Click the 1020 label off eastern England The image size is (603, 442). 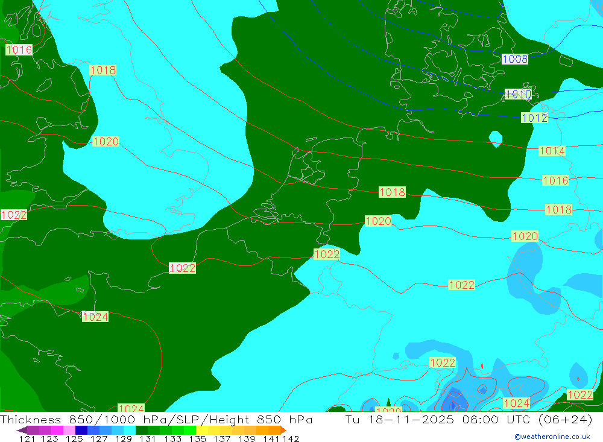pyautogui.click(x=106, y=141)
